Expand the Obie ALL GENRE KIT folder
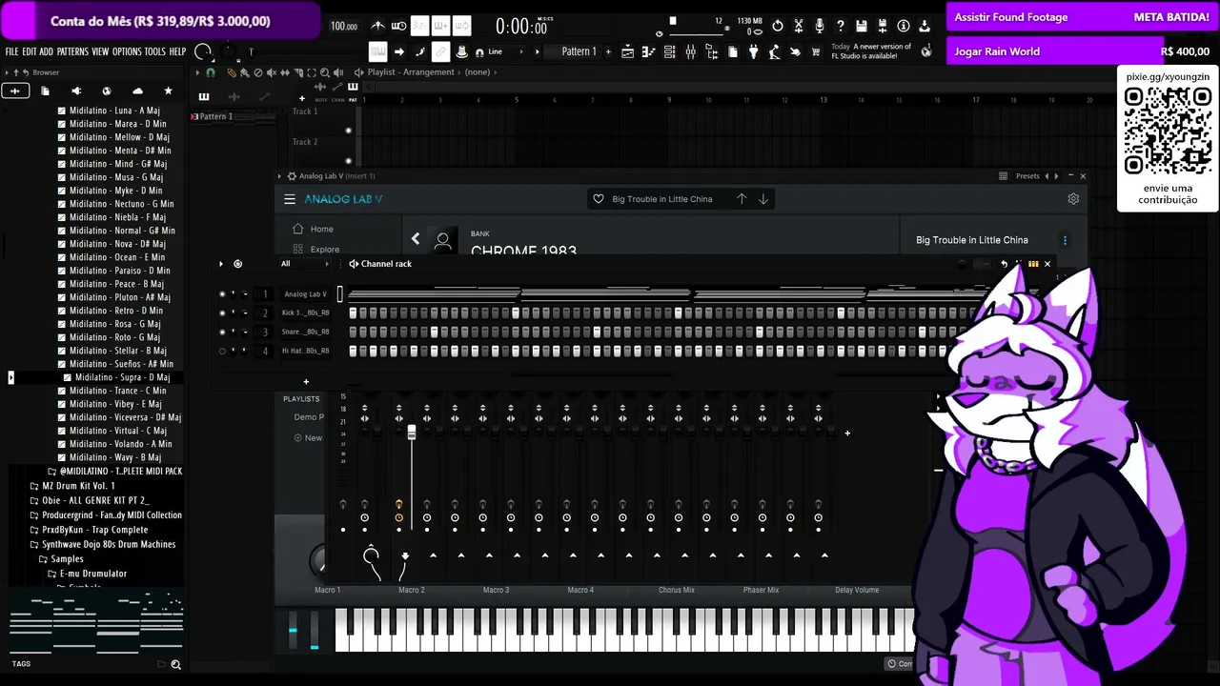1220x686 pixels. click(x=95, y=500)
